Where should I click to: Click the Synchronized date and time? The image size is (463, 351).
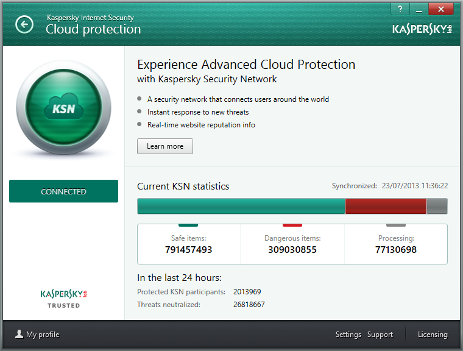(x=414, y=186)
